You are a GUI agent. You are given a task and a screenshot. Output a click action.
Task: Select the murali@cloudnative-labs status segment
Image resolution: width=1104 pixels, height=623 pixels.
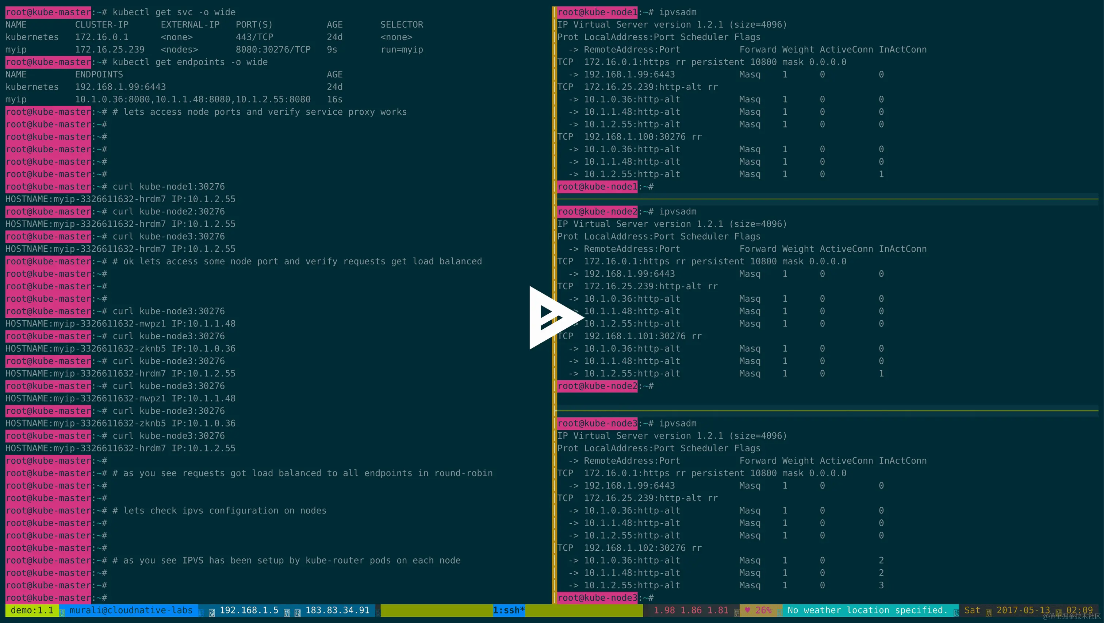tap(131, 610)
